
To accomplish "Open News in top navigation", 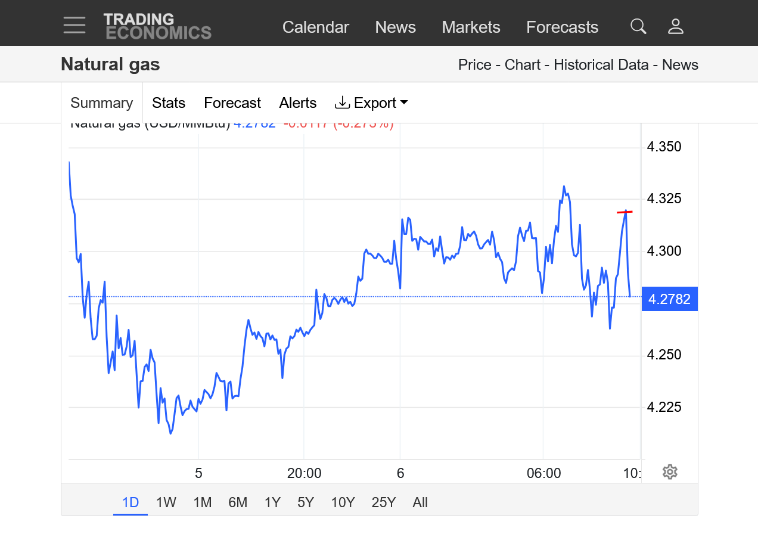I will tap(395, 27).
